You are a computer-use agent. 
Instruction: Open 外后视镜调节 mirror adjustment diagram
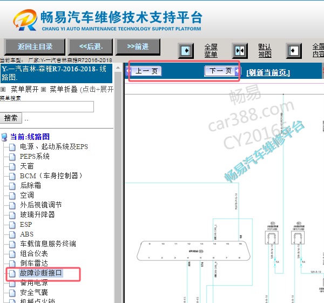tap(41, 205)
